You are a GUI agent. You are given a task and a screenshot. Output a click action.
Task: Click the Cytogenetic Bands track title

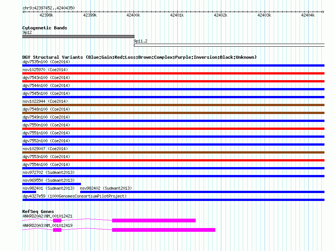pyautogui.click(x=45, y=28)
